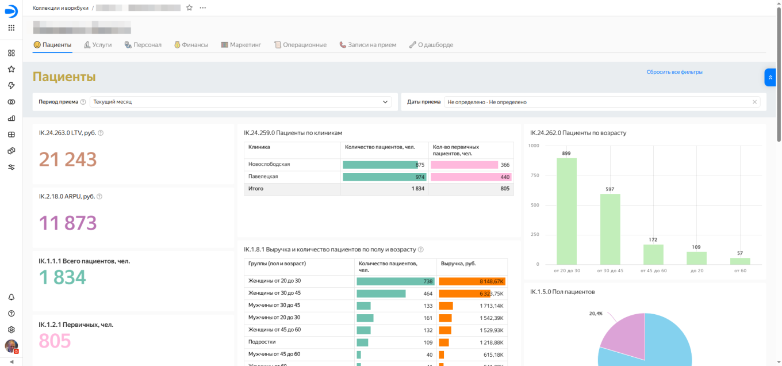Open connections via lightning bolt sidebar icon
The width and height of the screenshot is (782, 366).
coord(11,85)
